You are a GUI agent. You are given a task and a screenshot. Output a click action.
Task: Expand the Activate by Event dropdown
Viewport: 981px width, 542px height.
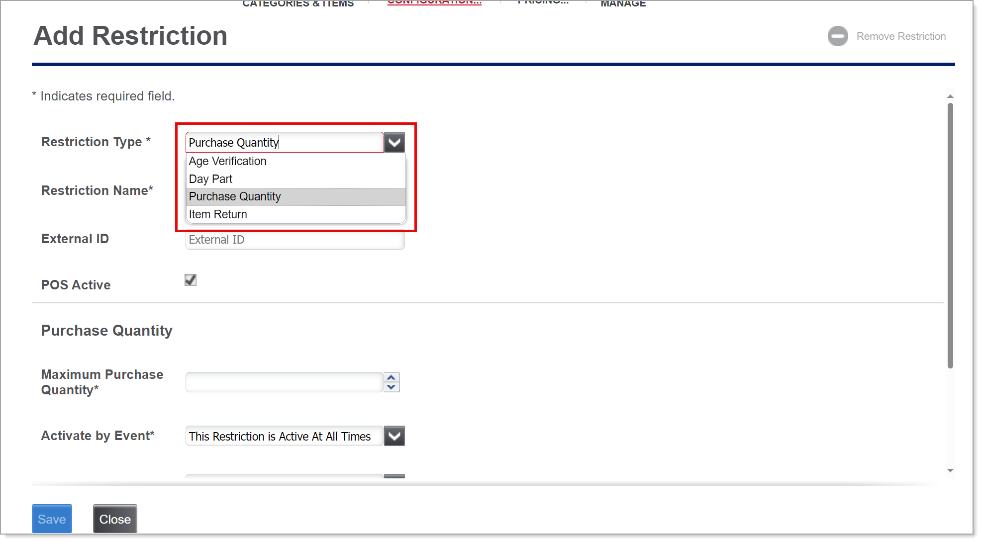point(394,436)
